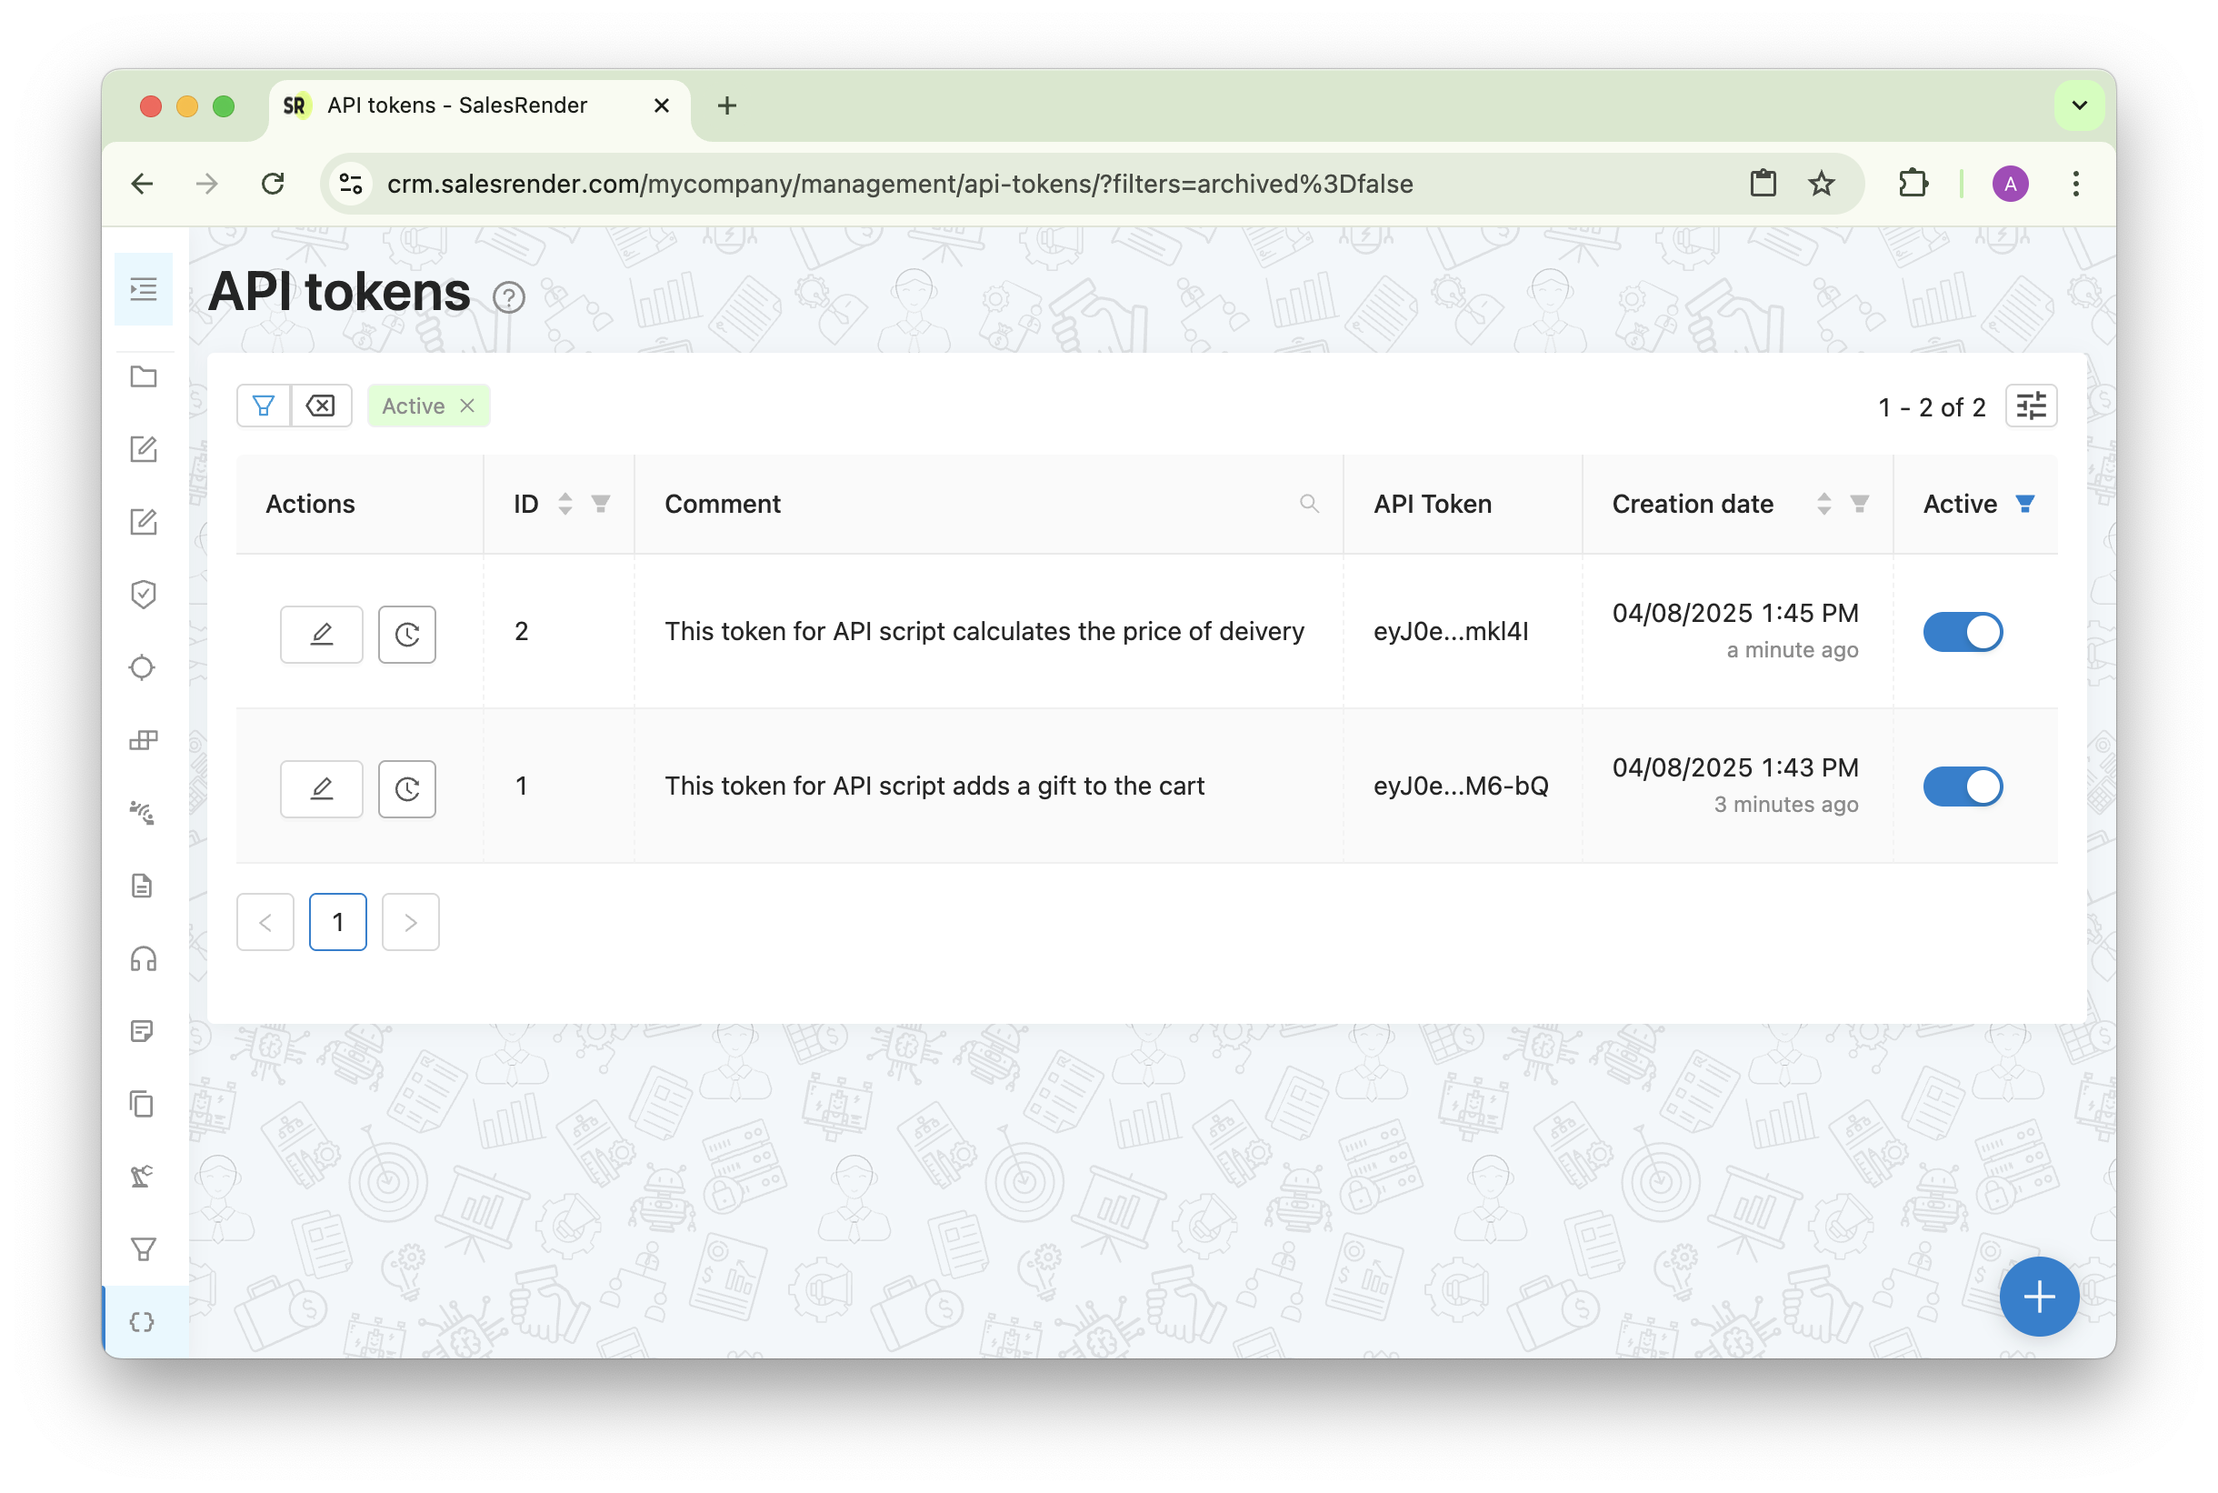Image resolution: width=2218 pixels, height=1493 pixels.
Task: Open the profile avatar A
Action: (x=2011, y=184)
